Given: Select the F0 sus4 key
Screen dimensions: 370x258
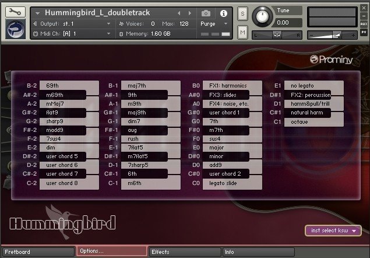Looking at the screenshot, I should (x=232, y=139).
